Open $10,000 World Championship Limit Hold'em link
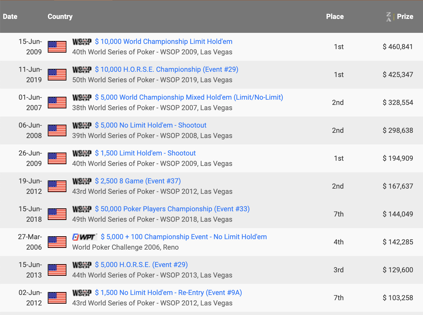 (x=163, y=42)
